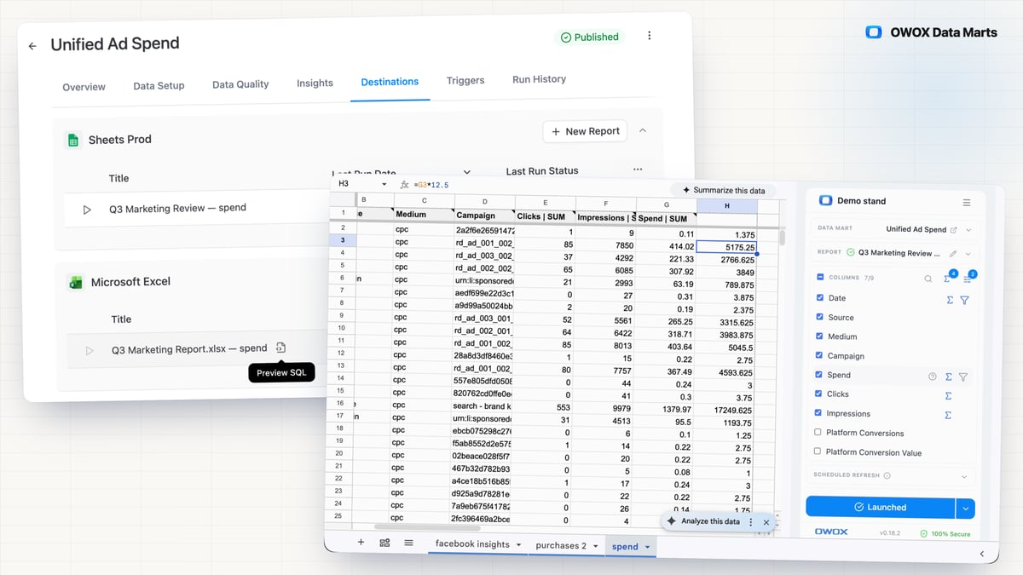
Task: Open the all sheets list icon
Action: 408,543
